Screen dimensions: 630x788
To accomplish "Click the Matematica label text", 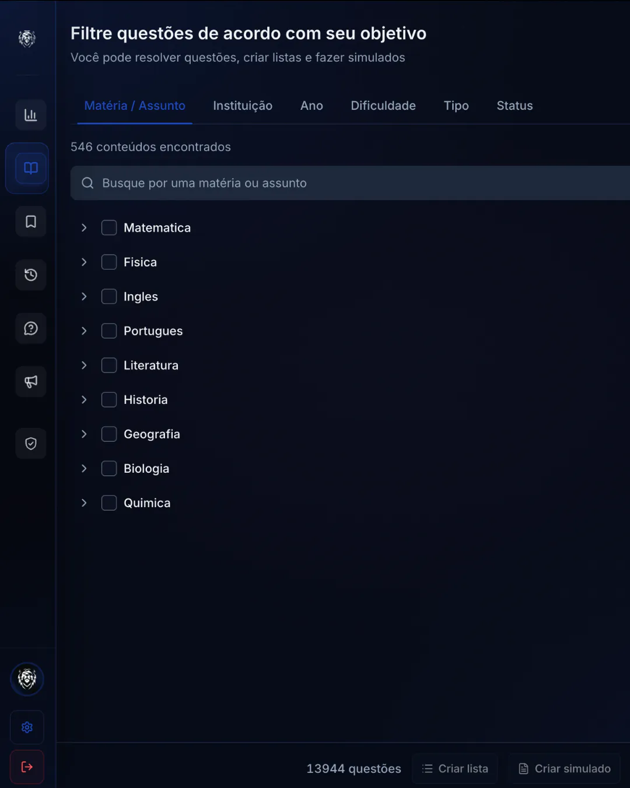I will click(157, 228).
